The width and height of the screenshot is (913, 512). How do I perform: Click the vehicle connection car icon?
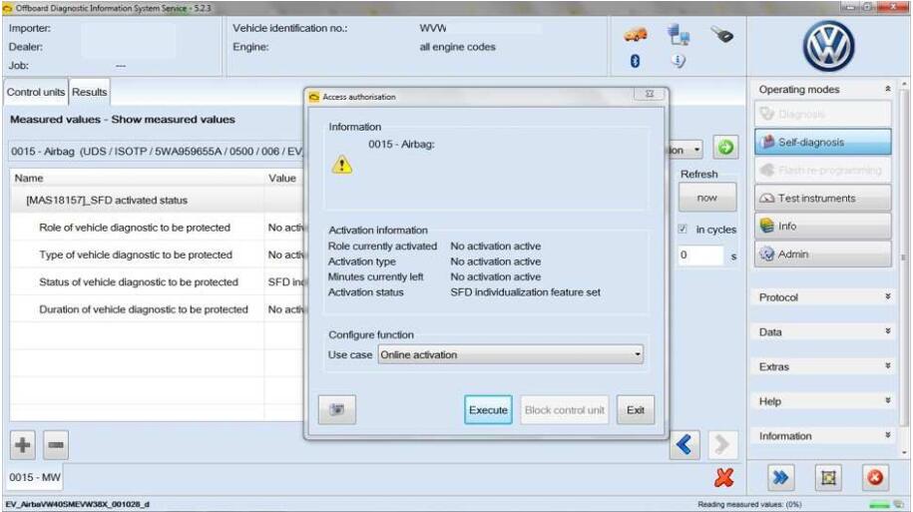[x=636, y=35]
